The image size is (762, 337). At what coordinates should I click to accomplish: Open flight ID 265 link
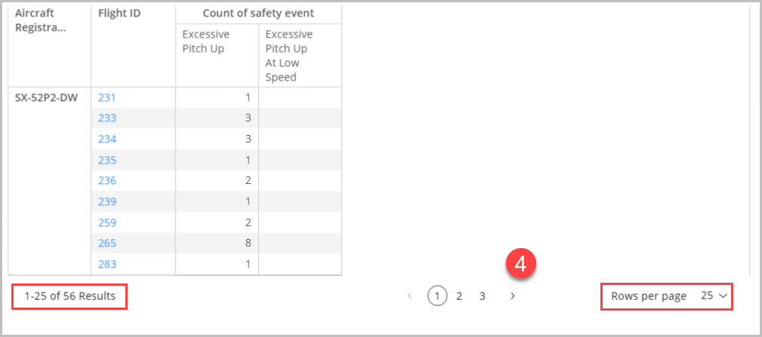[107, 244]
